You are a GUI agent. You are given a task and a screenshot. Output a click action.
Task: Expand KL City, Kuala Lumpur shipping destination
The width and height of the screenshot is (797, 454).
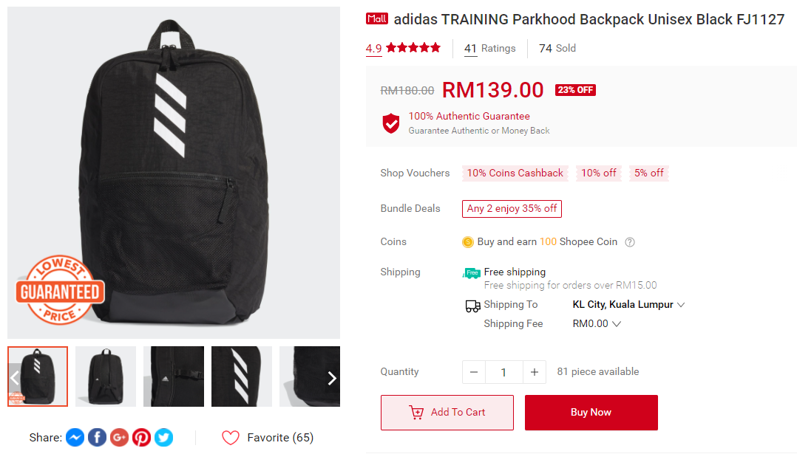coord(628,304)
